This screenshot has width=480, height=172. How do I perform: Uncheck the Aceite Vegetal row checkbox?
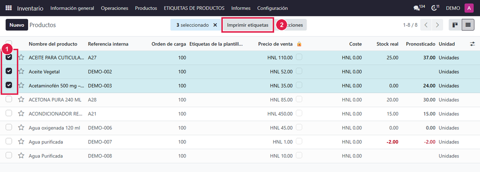pyautogui.click(x=9, y=71)
